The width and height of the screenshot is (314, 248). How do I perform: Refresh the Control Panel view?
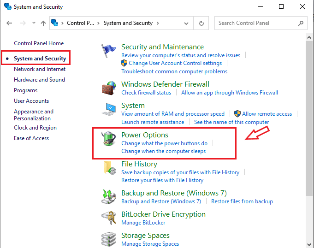201,23
